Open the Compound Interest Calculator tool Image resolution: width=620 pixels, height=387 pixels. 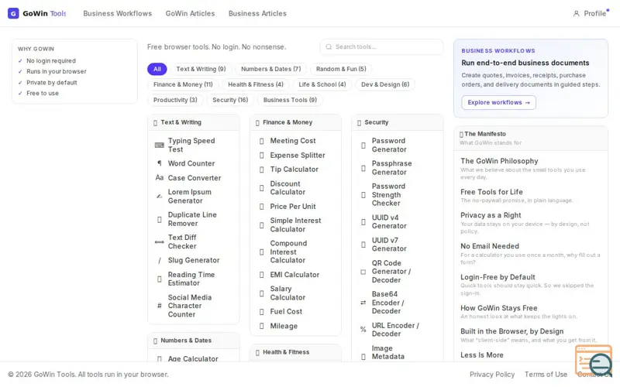click(288, 252)
